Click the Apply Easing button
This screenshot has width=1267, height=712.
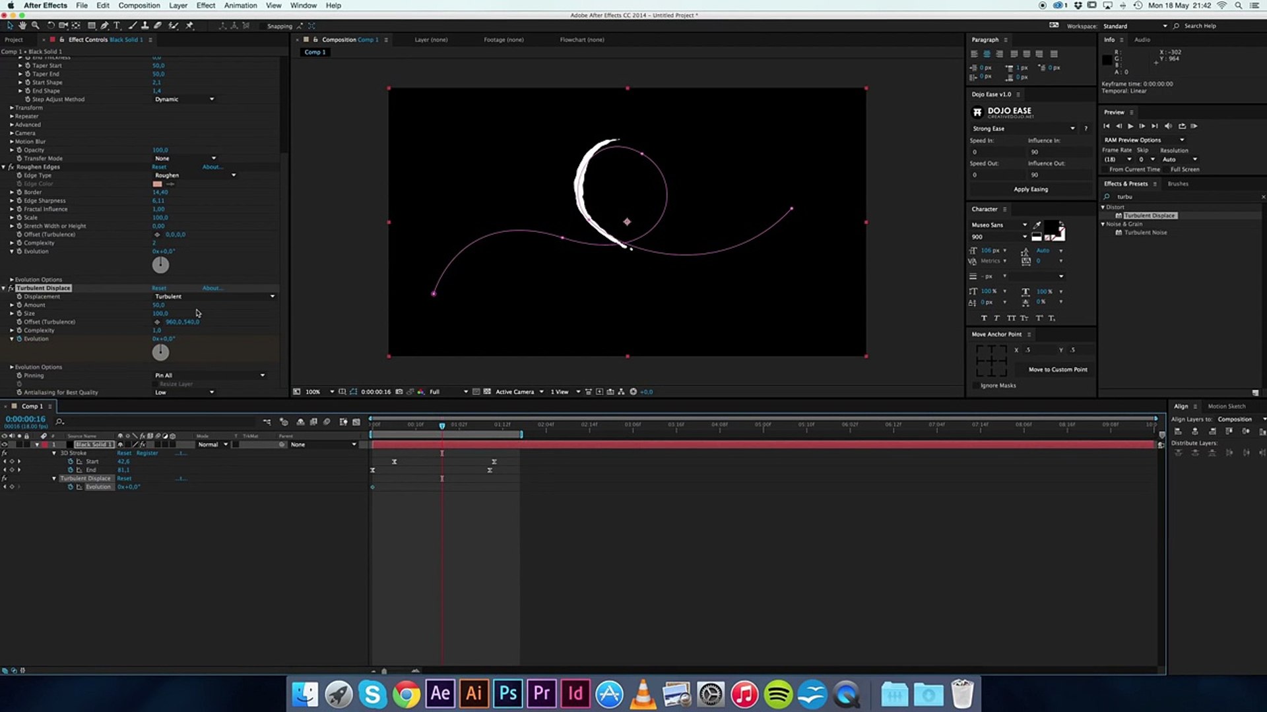(x=1030, y=189)
